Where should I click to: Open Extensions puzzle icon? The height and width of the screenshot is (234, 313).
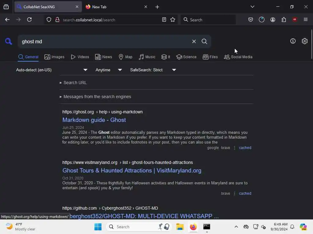(284, 19)
